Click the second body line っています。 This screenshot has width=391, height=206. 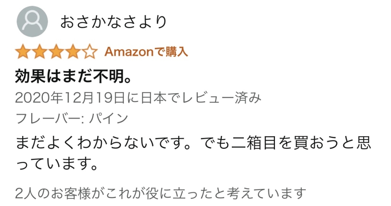pyautogui.click(x=57, y=164)
